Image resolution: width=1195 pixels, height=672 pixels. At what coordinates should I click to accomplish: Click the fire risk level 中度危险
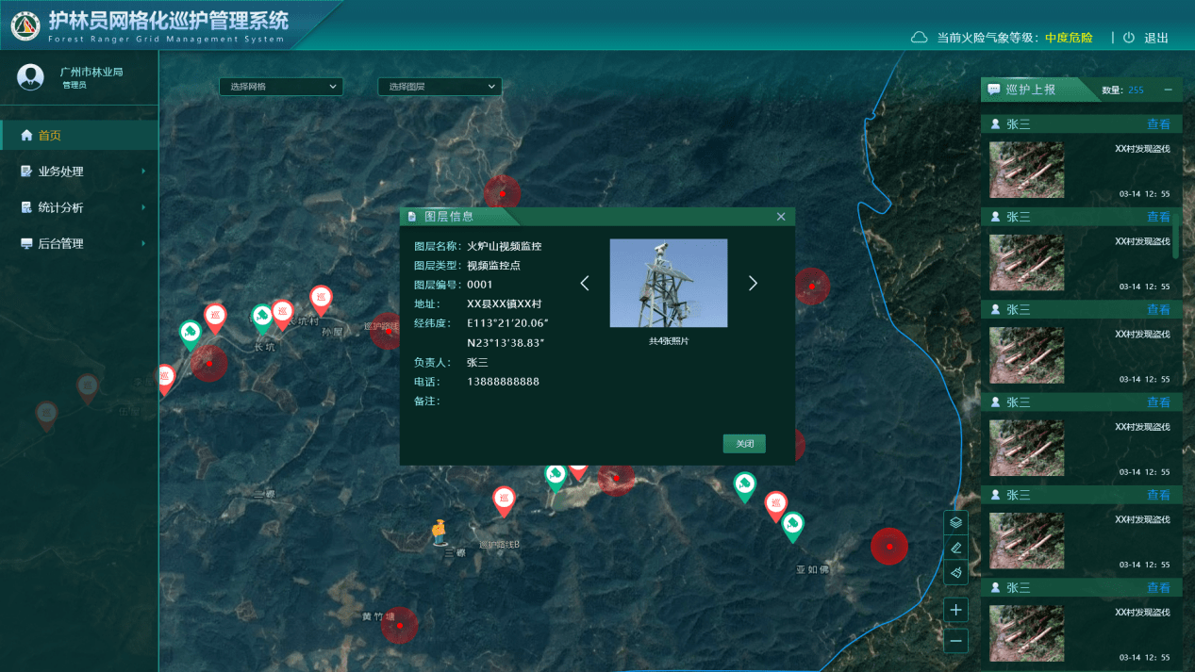(1069, 38)
